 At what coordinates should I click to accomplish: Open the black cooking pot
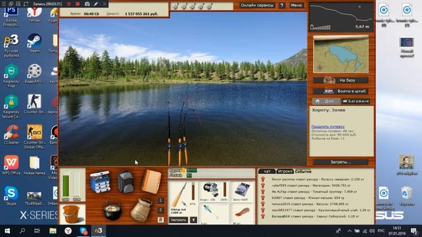pyautogui.click(x=113, y=209)
